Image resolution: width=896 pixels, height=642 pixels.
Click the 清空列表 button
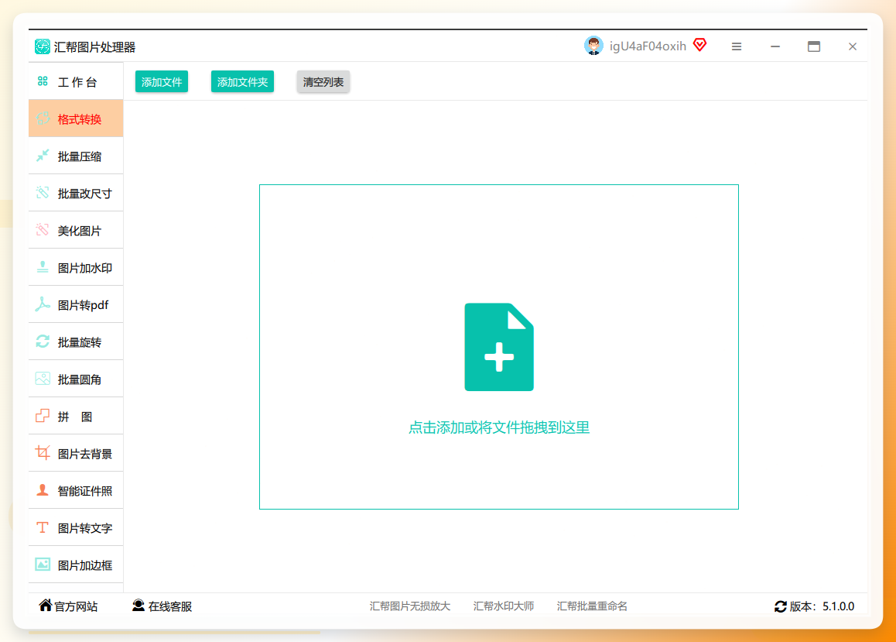click(x=323, y=82)
